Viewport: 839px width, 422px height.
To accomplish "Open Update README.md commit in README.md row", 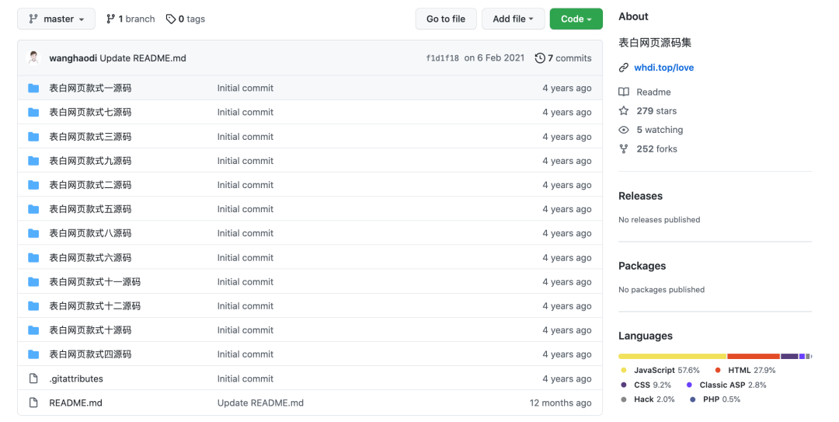I will point(260,403).
